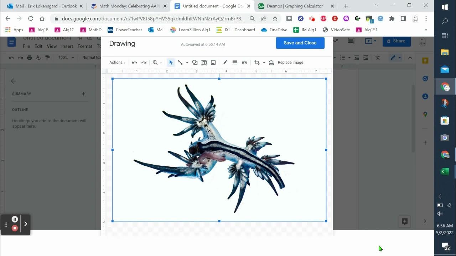Click the Crop image icon
Viewport: 456px width, 256px height.
(x=257, y=63)
